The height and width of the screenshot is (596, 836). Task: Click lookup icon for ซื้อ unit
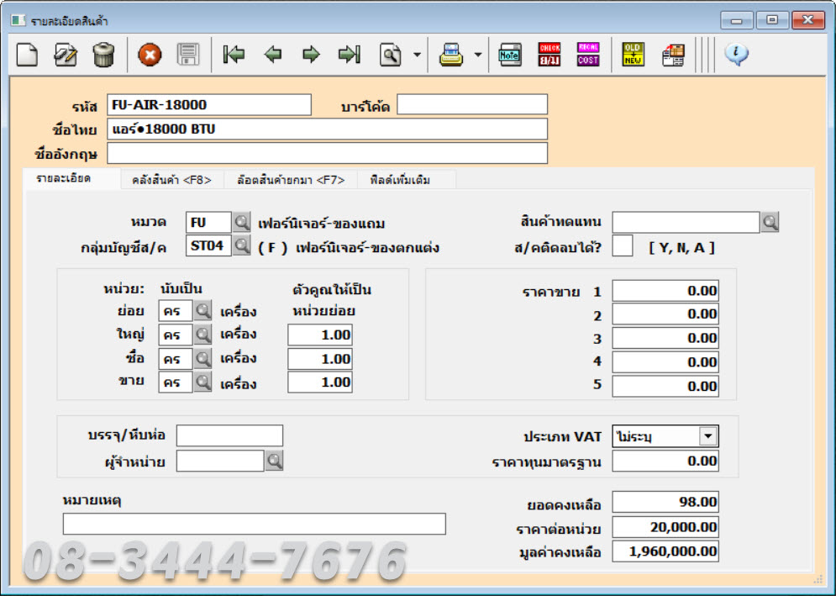202,359
